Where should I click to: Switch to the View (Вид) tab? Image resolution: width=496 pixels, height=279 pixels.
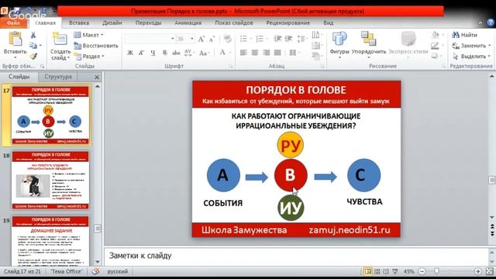coord(329,22)
